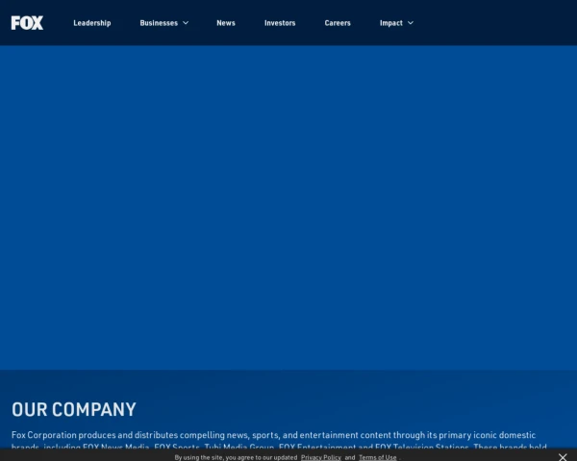Open the Businesses menu
Image resolution: width=577 pixels, height=461 pixels.
point(159,23)
